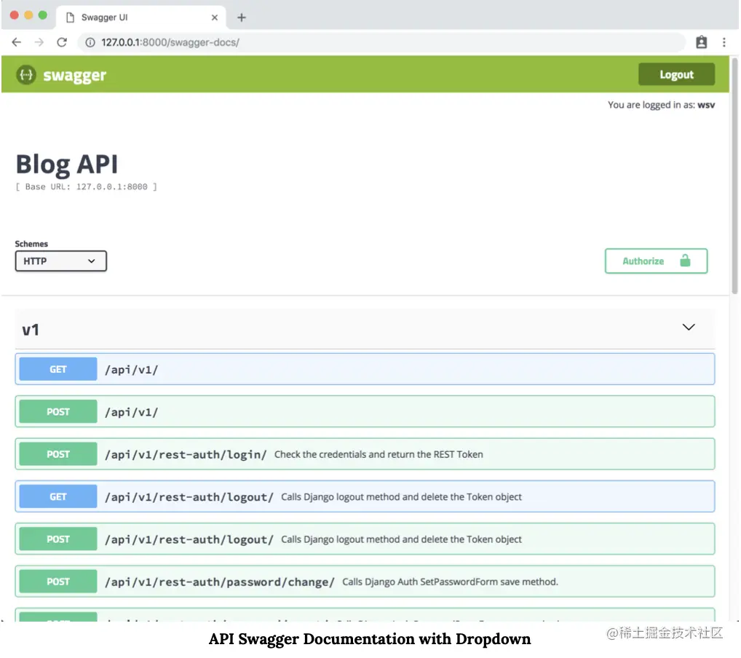This screenshot has width=741, height=658.
Task: Open the browser profile icon
Action: coord(701,42)
